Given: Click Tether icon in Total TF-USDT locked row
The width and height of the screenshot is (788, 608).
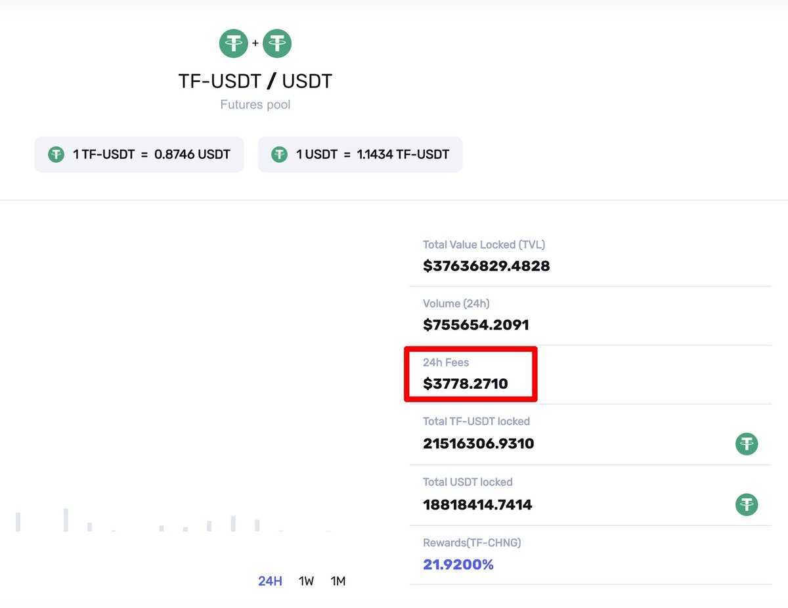Looking at the screenshot, I should tap(747, 444).
